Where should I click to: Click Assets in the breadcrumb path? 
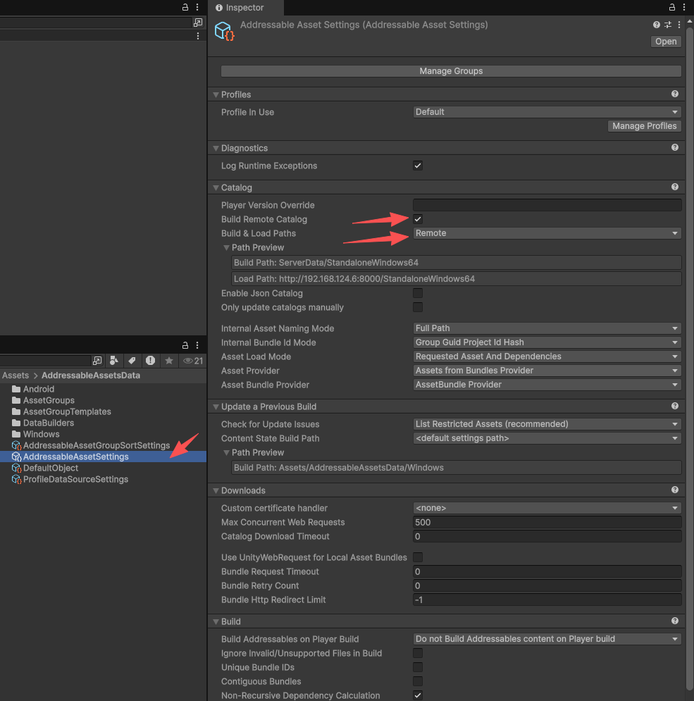tap(16, 376)
